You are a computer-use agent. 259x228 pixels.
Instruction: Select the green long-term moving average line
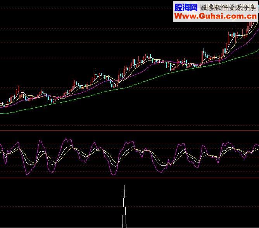pyautogui.click(x=129, y=87)
